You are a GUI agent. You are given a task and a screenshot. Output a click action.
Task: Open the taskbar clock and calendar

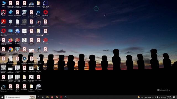coord(169,97)
